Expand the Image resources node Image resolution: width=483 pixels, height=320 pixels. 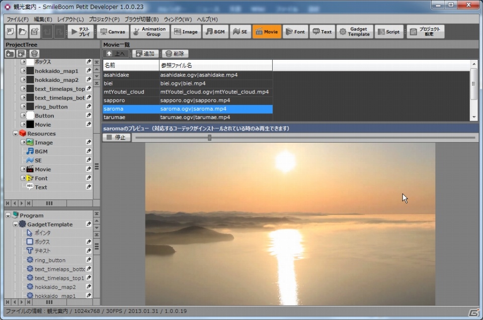23,142
